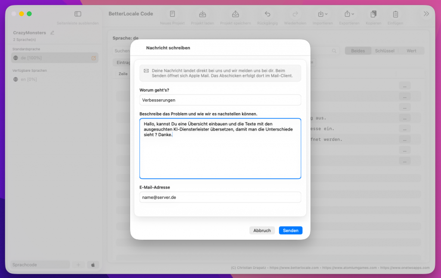Screen dimensions: 441x278
Task: Click the E-Mail-Adresse input field
Action: pos(220,197)
